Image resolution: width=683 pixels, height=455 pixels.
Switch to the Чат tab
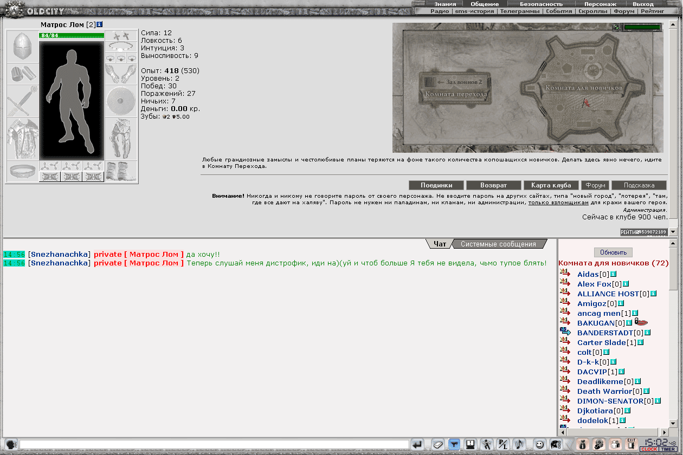tap(440, 244)
